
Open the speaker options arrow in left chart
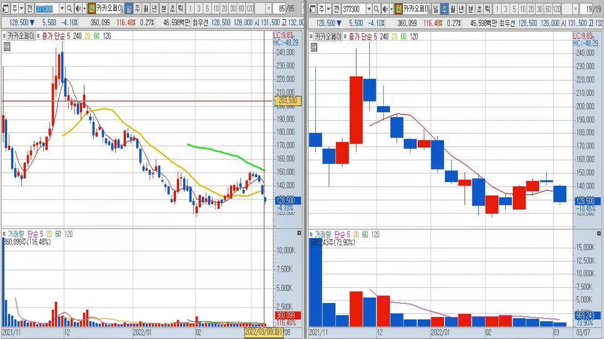pyautogui.click(x=84, y=9)
